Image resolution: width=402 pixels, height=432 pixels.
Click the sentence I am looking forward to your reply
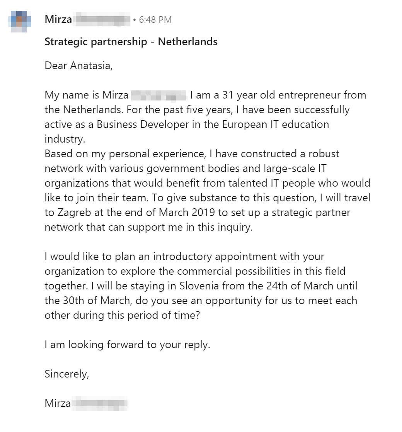point(127,345)
